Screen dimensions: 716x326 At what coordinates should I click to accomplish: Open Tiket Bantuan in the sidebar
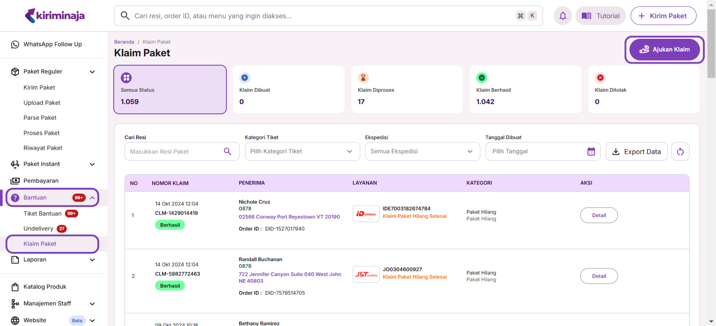click(43, 213)
